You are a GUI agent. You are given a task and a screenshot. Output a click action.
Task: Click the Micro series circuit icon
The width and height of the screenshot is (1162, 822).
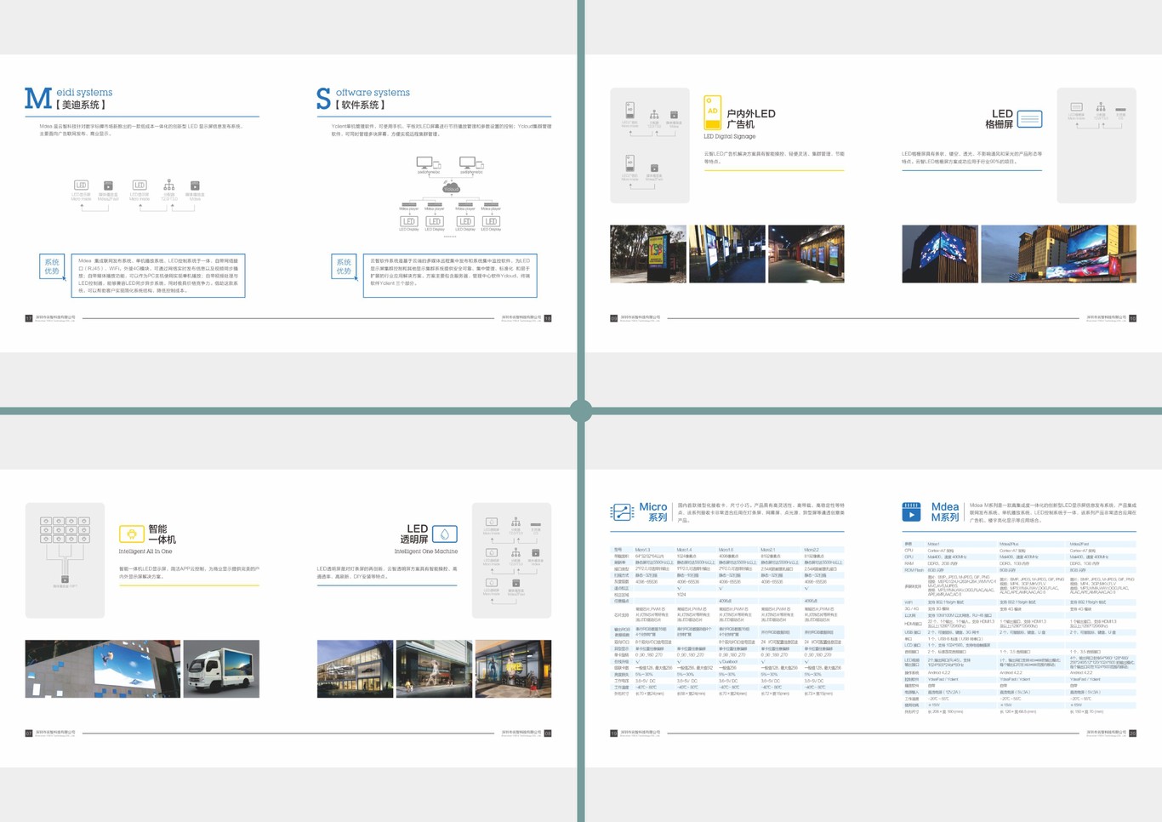pyautogui.click(x=623, y=511)
